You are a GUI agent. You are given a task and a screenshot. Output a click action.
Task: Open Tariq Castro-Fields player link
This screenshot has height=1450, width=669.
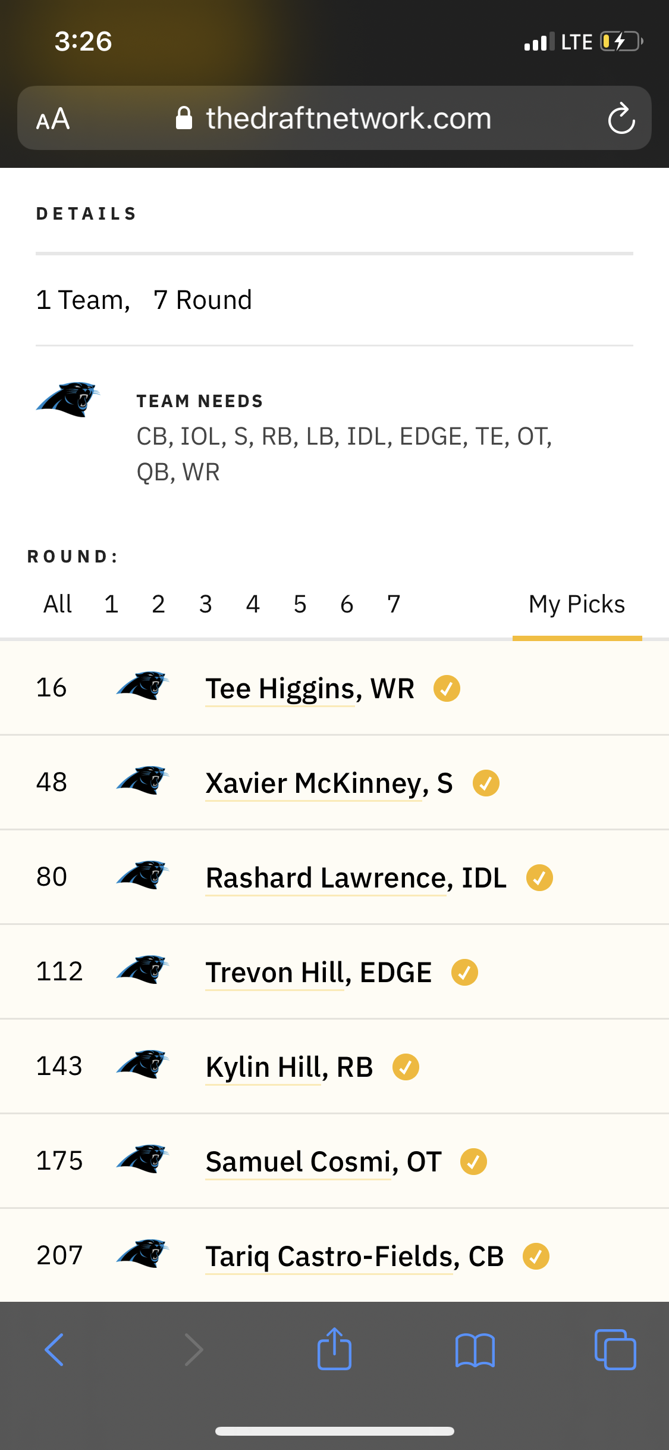point(354,1257)
